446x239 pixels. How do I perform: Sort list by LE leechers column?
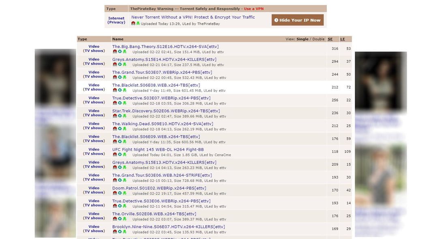click(343, 39)
